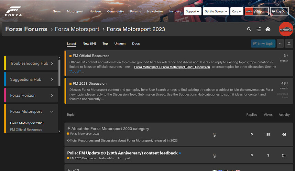295x171 pixels.
Task: Open the forum search magnifier icon
Action: pyautogui.click(x=249, y=29)
